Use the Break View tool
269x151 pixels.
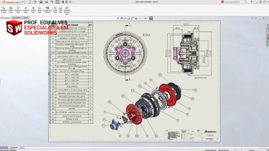55,10
